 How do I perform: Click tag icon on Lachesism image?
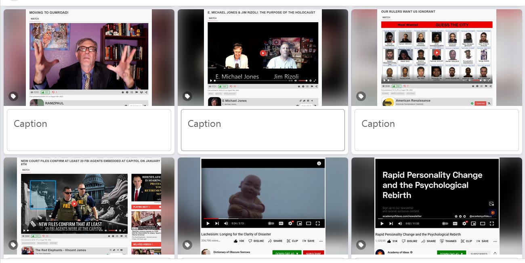[x=187, y=244]
